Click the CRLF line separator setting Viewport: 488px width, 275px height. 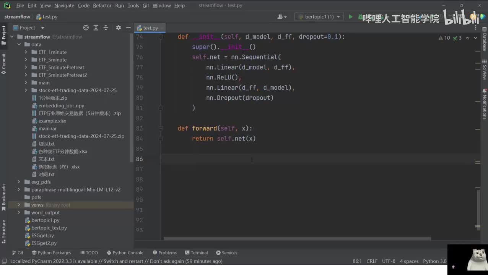tap(372, 261)
